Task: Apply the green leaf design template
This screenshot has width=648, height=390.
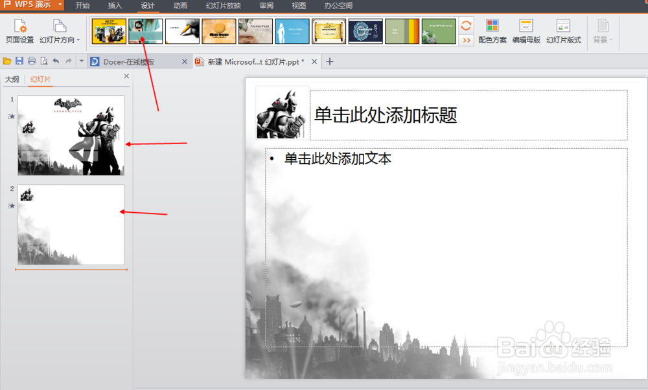Action: (x=439, y=31)
